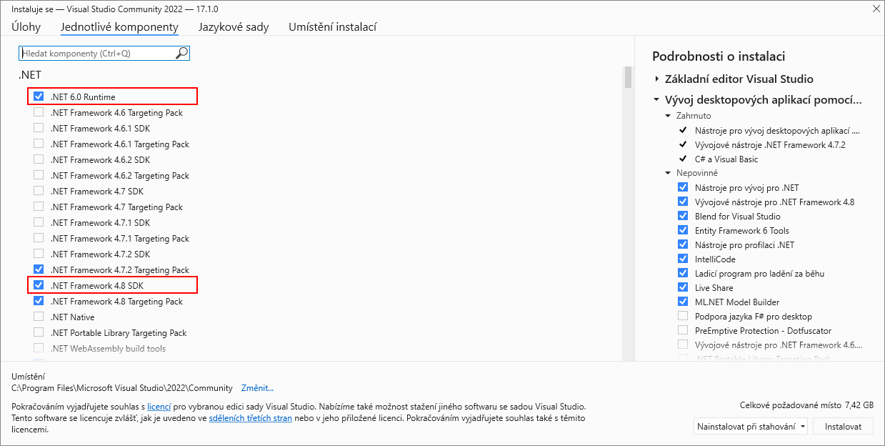Click the .NET category heading in the component list
This screenshot has width=885, height=446.
point(30,75)
